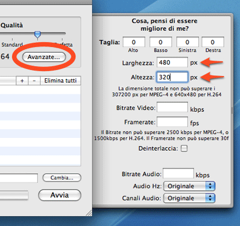Image resolution: width=240 pixels, height=226 pixels.
Task: Open the Audio Hz dropdown
Action: click(x=190, y=186)
